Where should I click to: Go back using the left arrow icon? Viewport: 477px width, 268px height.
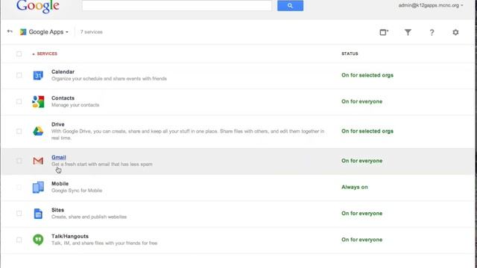point(10,31)
